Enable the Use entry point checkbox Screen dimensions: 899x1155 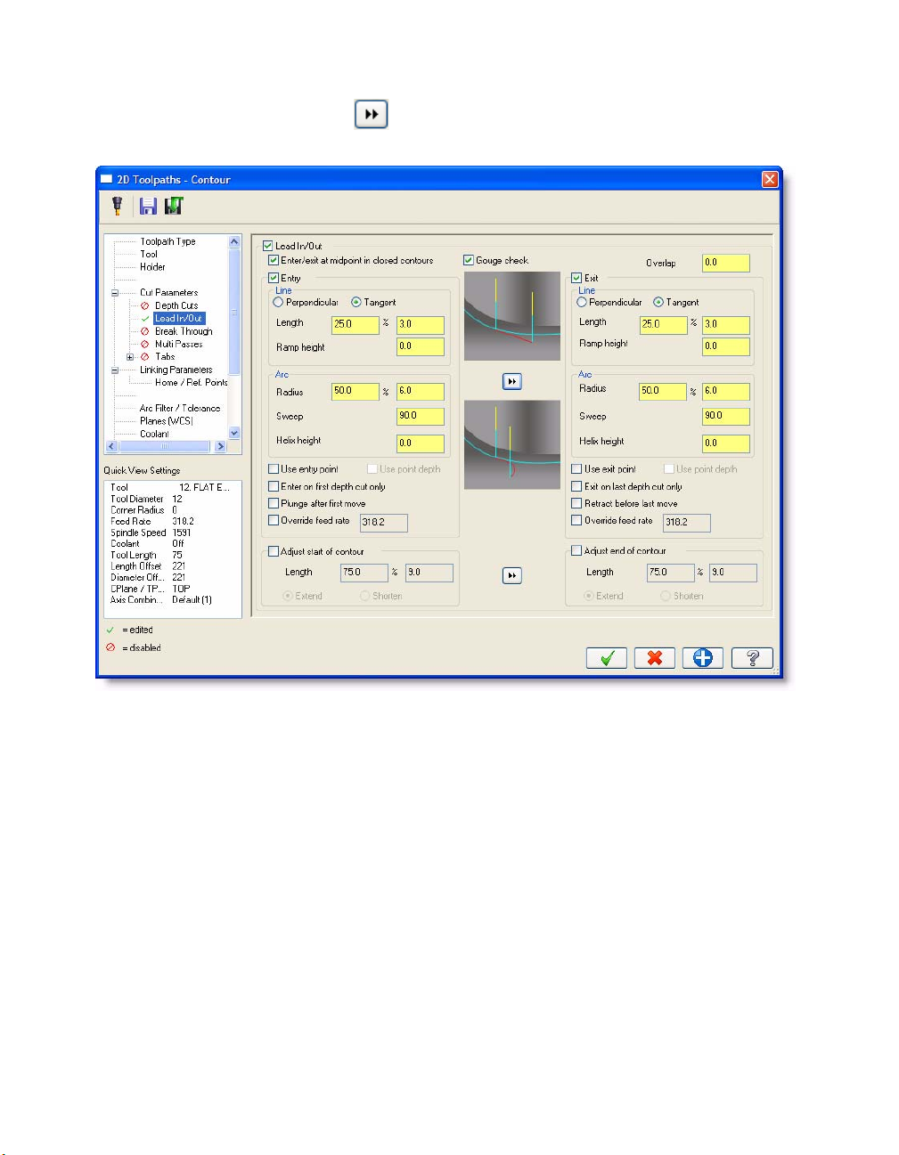[274, 468]
